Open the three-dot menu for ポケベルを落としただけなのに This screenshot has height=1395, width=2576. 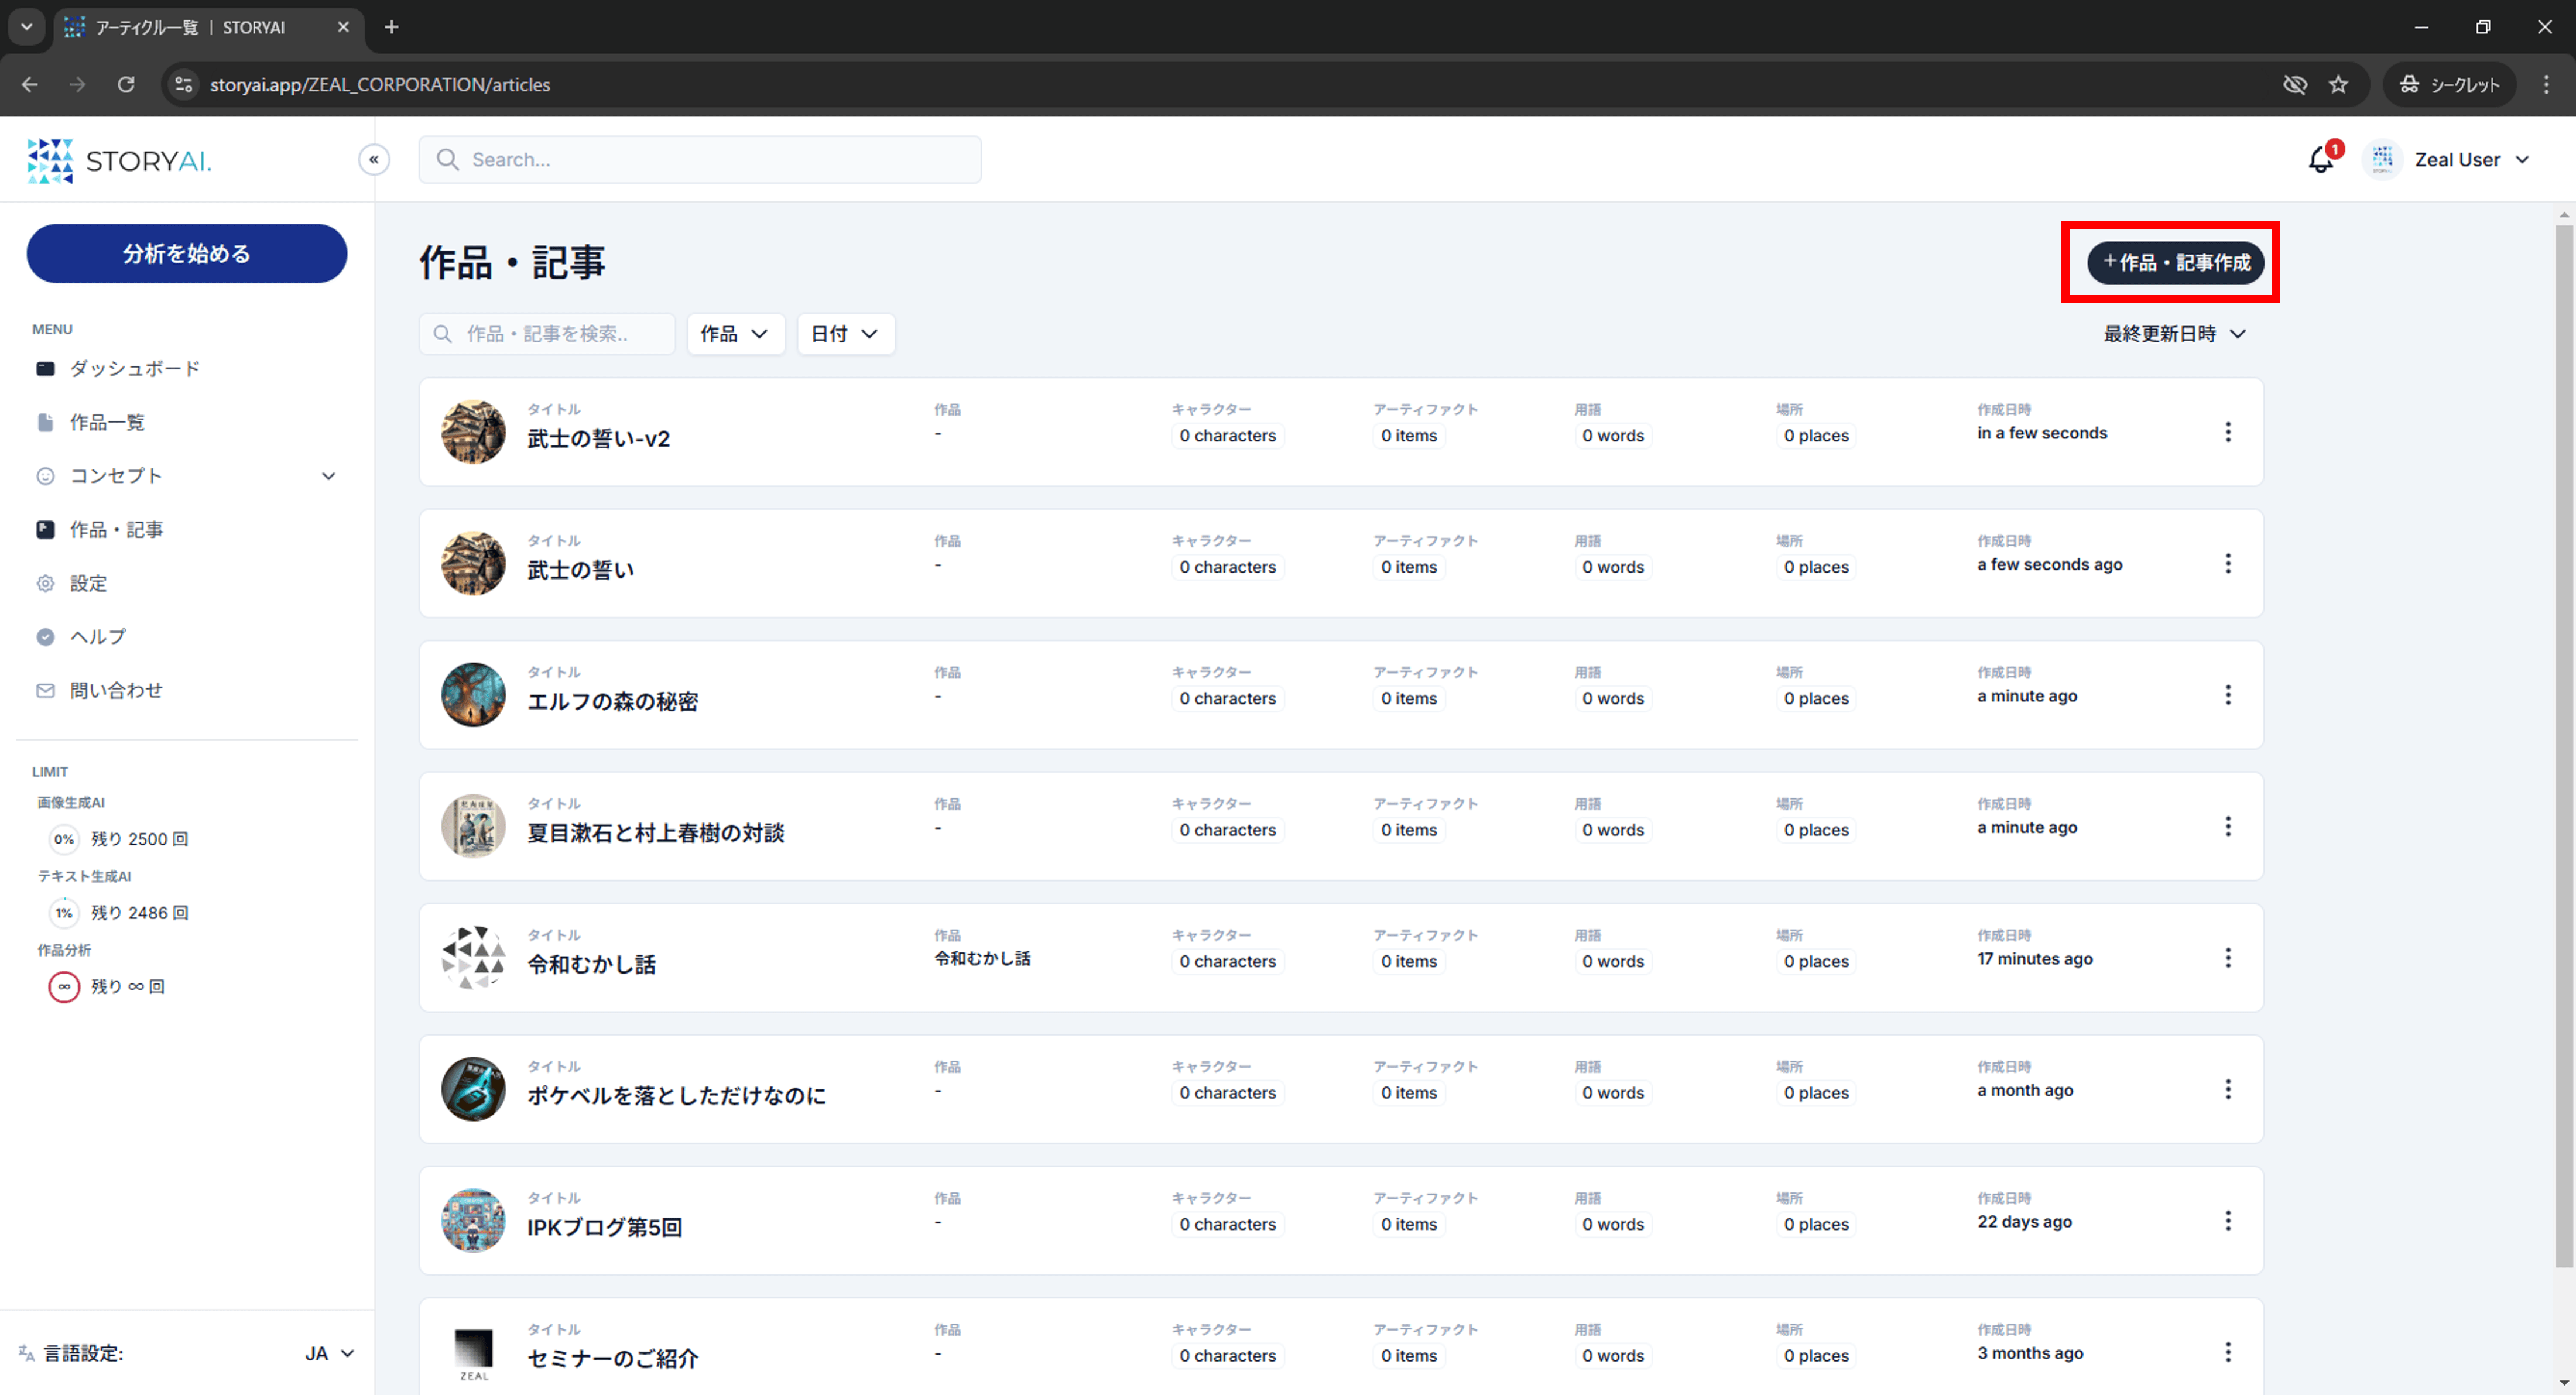[x=2228, y=1089]
